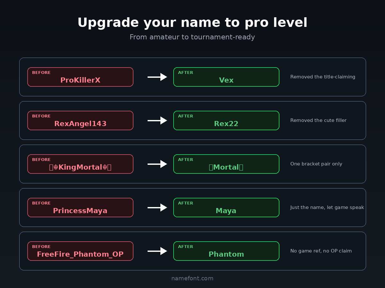Select the Phantom after box
385x288 pixels.
click(x=226, y=251)
